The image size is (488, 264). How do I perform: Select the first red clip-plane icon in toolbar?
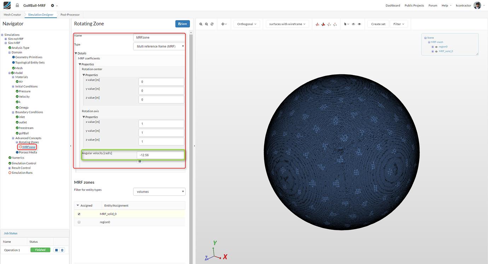click(x=317, y=24)
